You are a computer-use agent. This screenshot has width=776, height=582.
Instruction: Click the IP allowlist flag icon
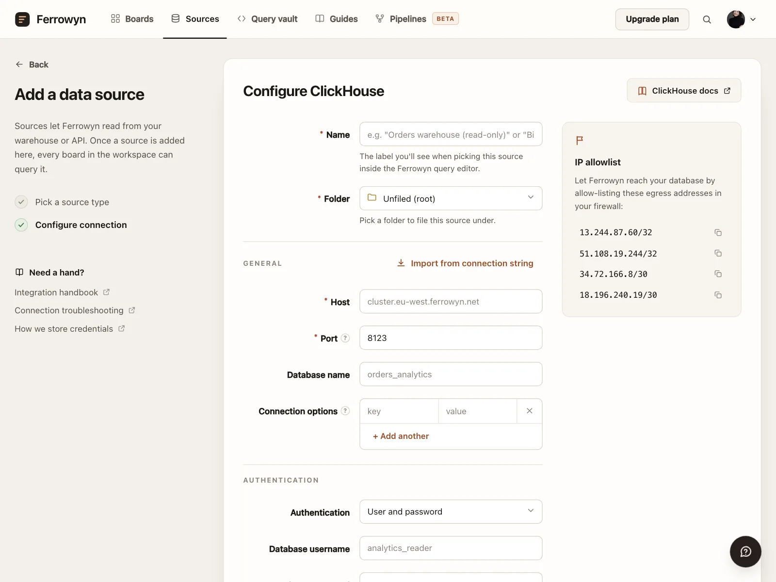tap(580, 140)
